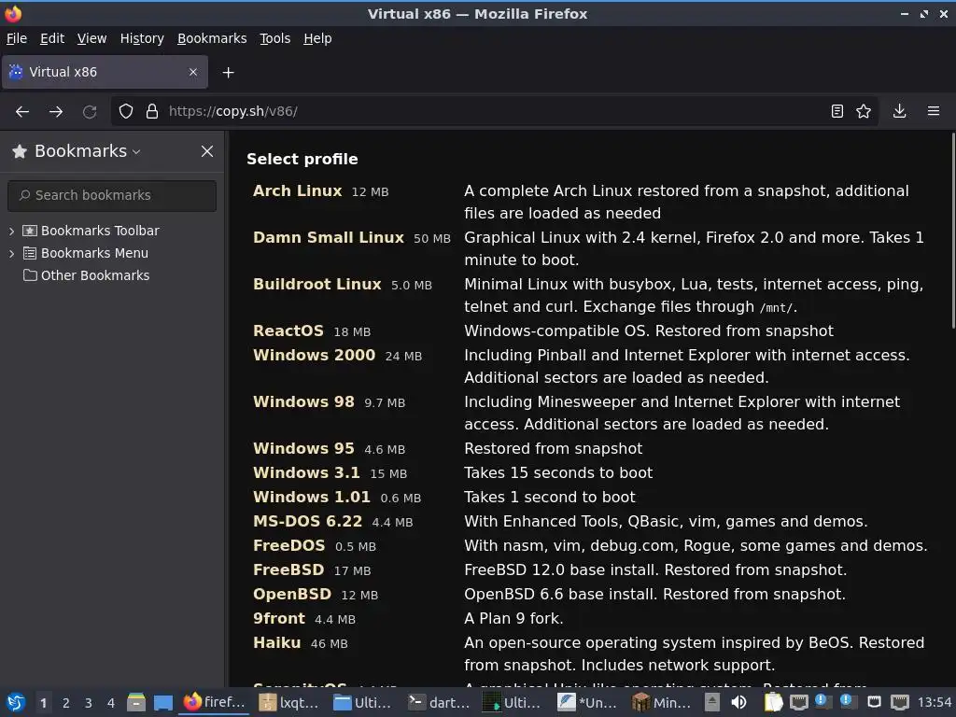Launch the Windows 3.1 profile
The image size is (956, 717).
[x=306, y=473]
